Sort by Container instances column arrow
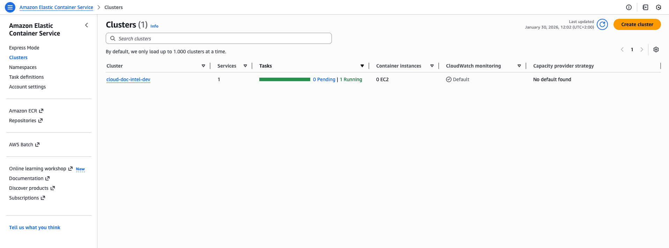The width and height of the screenshot is (669, 248). pyautogui.click(x=432, y=66)
